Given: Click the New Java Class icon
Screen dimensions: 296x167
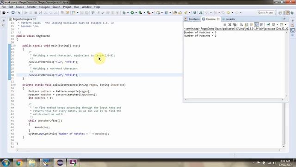Looking at the screenshot, I should [x=166, y=13].
